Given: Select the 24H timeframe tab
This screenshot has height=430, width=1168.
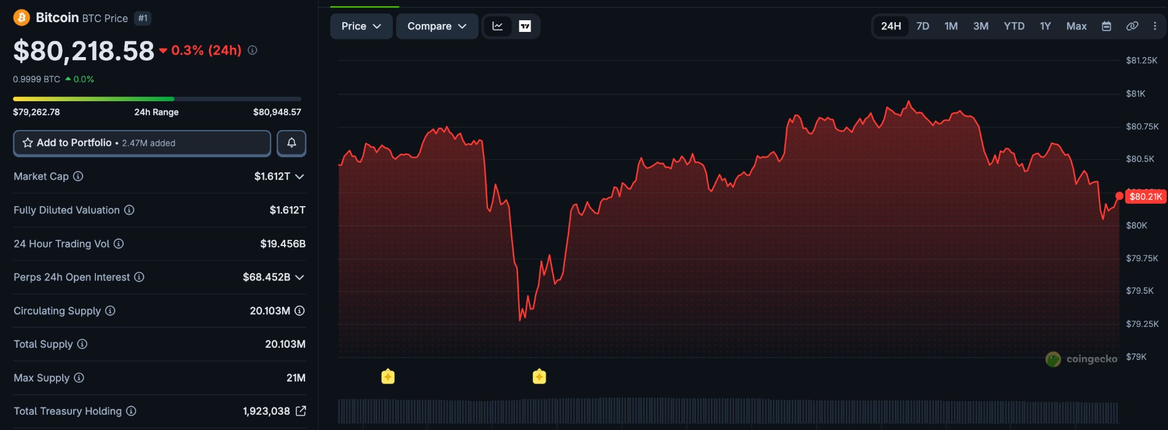Looking at the screenshot, I should (x=891, y=26).
